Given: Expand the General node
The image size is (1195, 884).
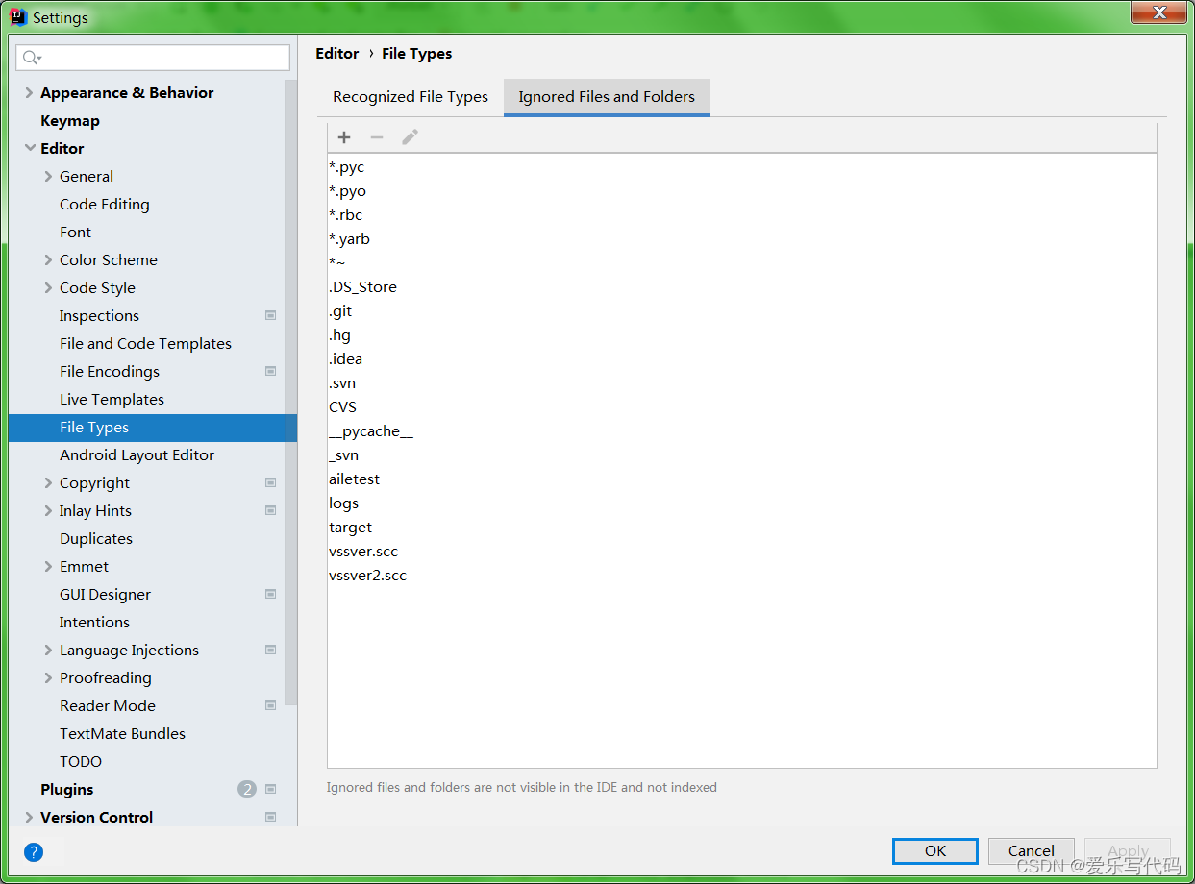Looking at the screenshot, I should tap(49, 176).
